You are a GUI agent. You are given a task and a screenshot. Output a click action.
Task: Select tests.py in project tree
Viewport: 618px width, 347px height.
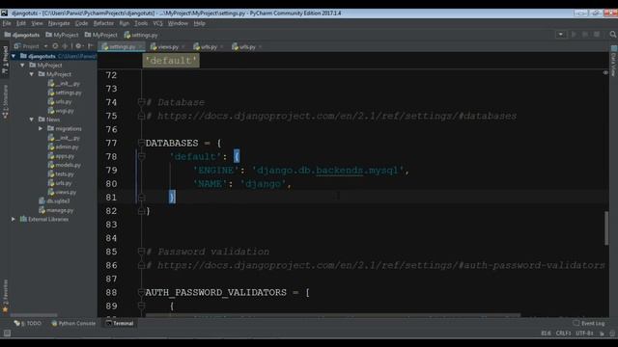click(x=61, y=173)
